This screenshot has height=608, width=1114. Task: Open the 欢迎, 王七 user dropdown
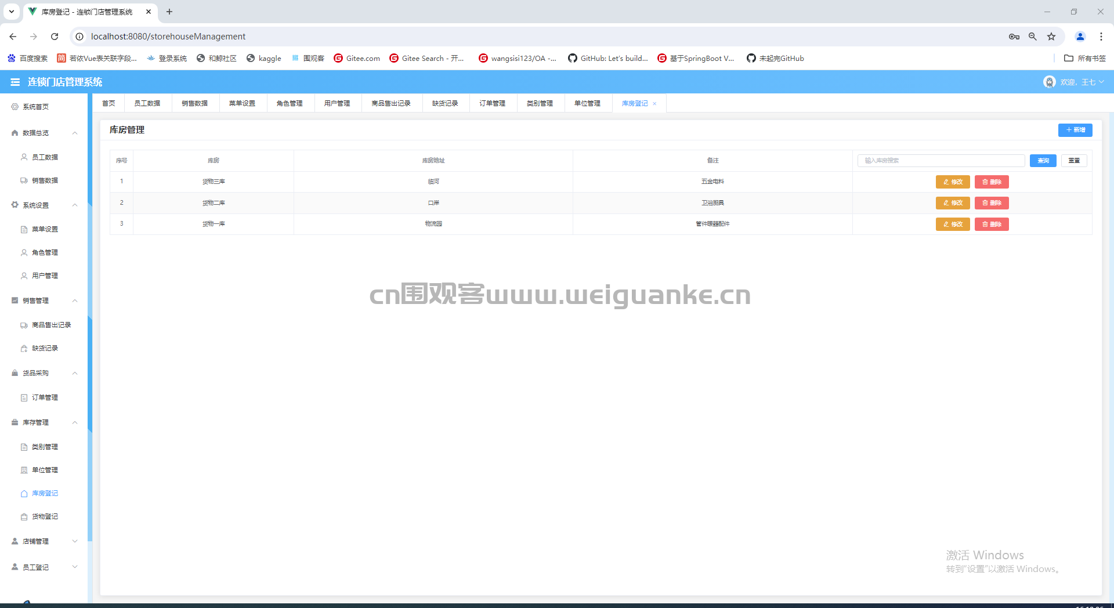click(x=1082, y=82)
